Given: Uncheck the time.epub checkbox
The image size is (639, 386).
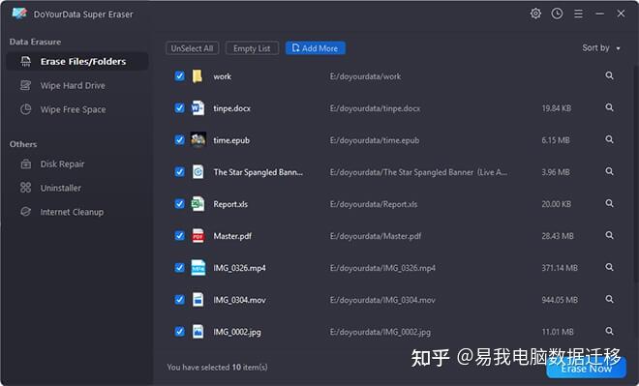Looking at the screenshot, I should [179, 139].
